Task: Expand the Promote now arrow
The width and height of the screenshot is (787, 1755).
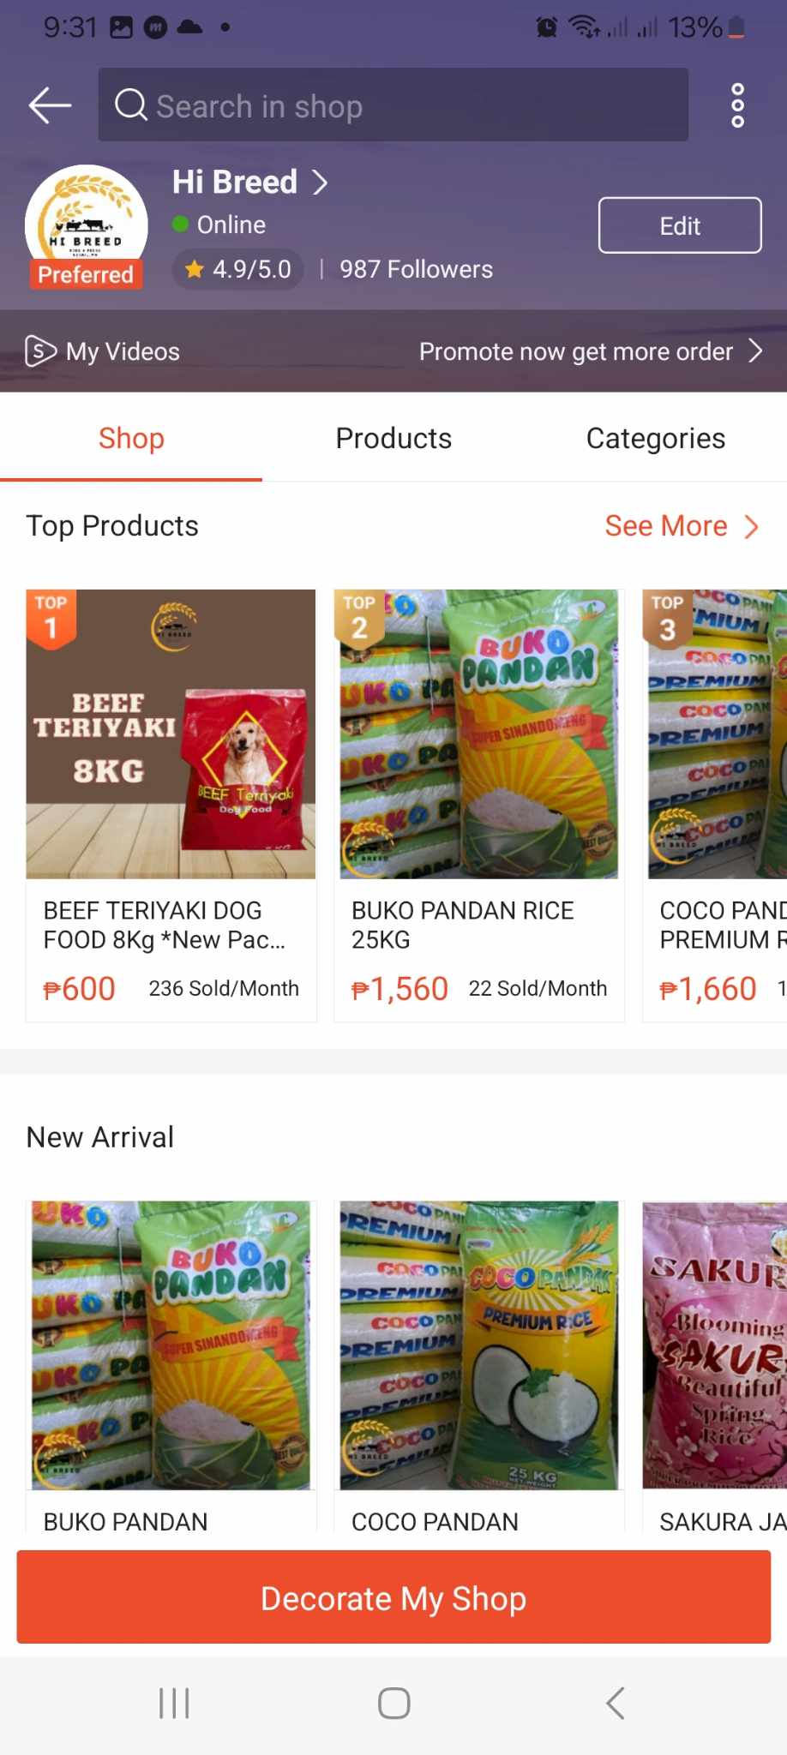Action: click(754, 351)
